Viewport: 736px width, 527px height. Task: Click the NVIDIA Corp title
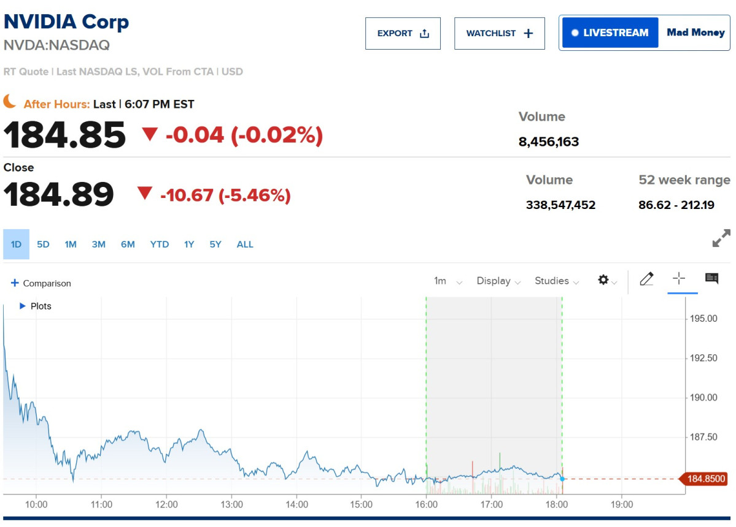(x=66, y=22)
